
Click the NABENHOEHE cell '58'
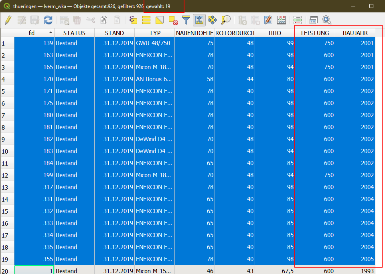coord(195,79)
